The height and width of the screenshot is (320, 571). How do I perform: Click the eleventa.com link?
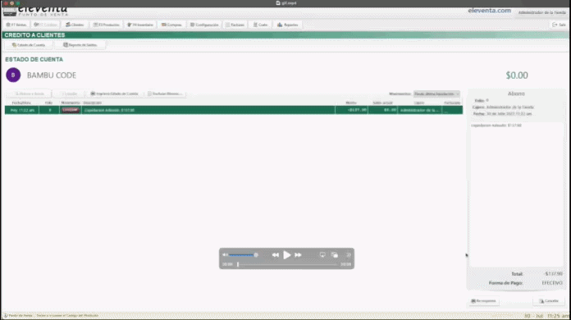[x=489, y=11]
